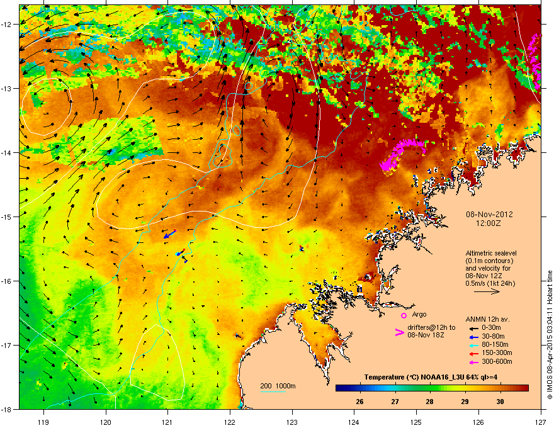Click the longitude axis label 127

click(x=541, y=422)
